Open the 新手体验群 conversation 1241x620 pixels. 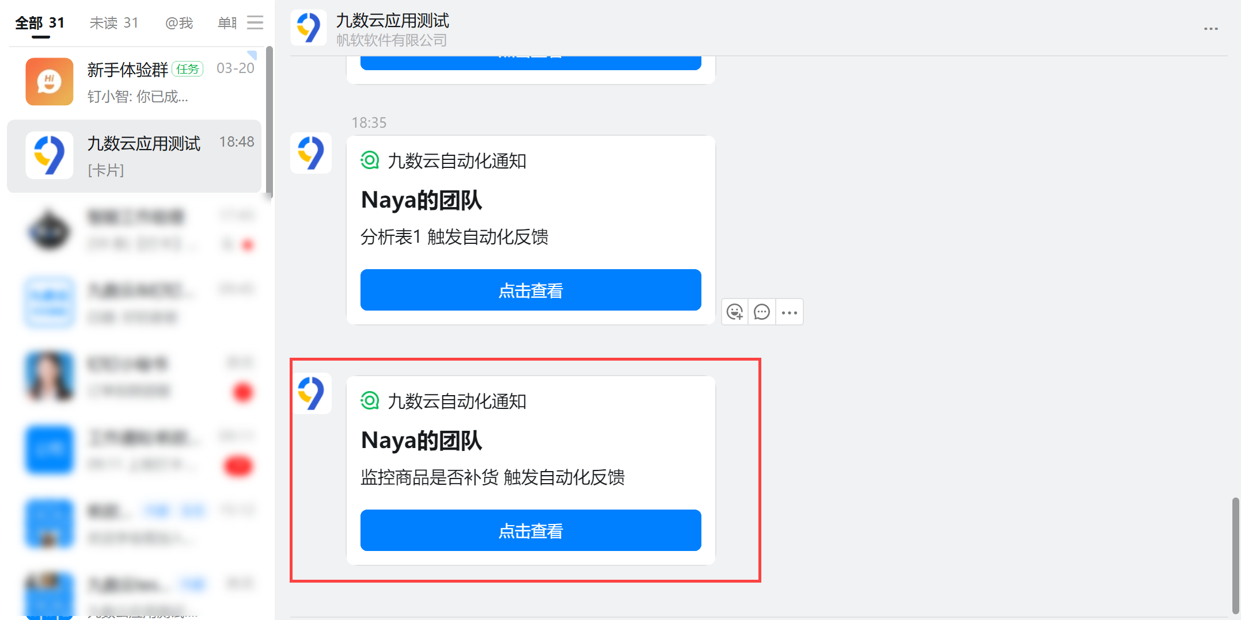coord(134,82)
